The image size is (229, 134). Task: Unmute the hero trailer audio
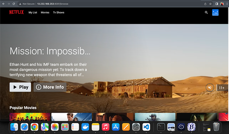[x=210, y=87]
